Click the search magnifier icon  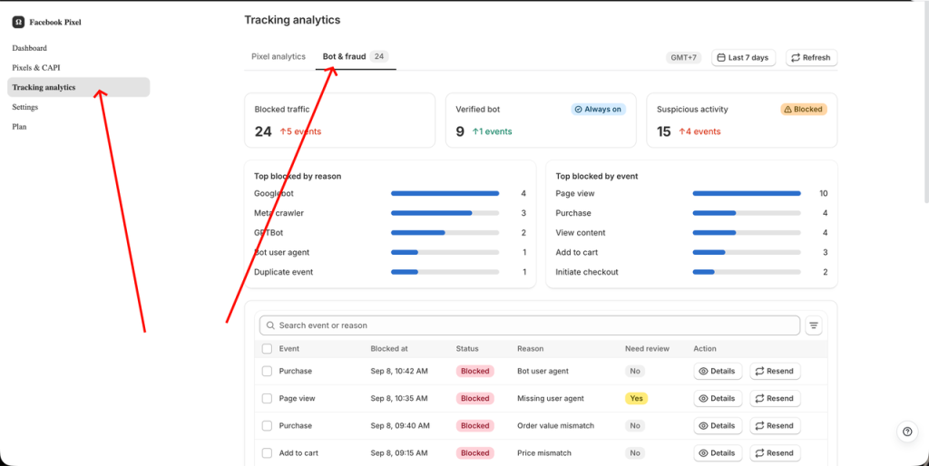point(270,325)
